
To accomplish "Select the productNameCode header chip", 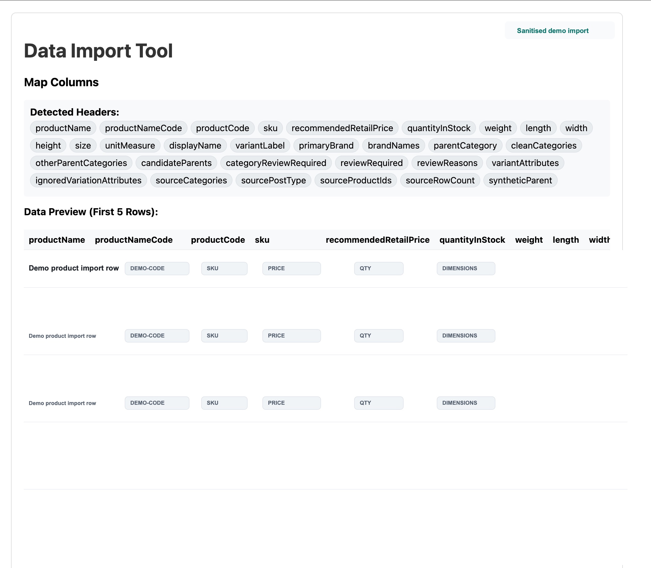I will tap(143, 128).
